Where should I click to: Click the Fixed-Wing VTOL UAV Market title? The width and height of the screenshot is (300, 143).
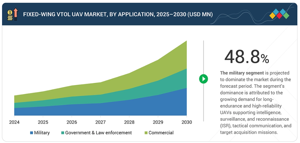pos(118,14)
